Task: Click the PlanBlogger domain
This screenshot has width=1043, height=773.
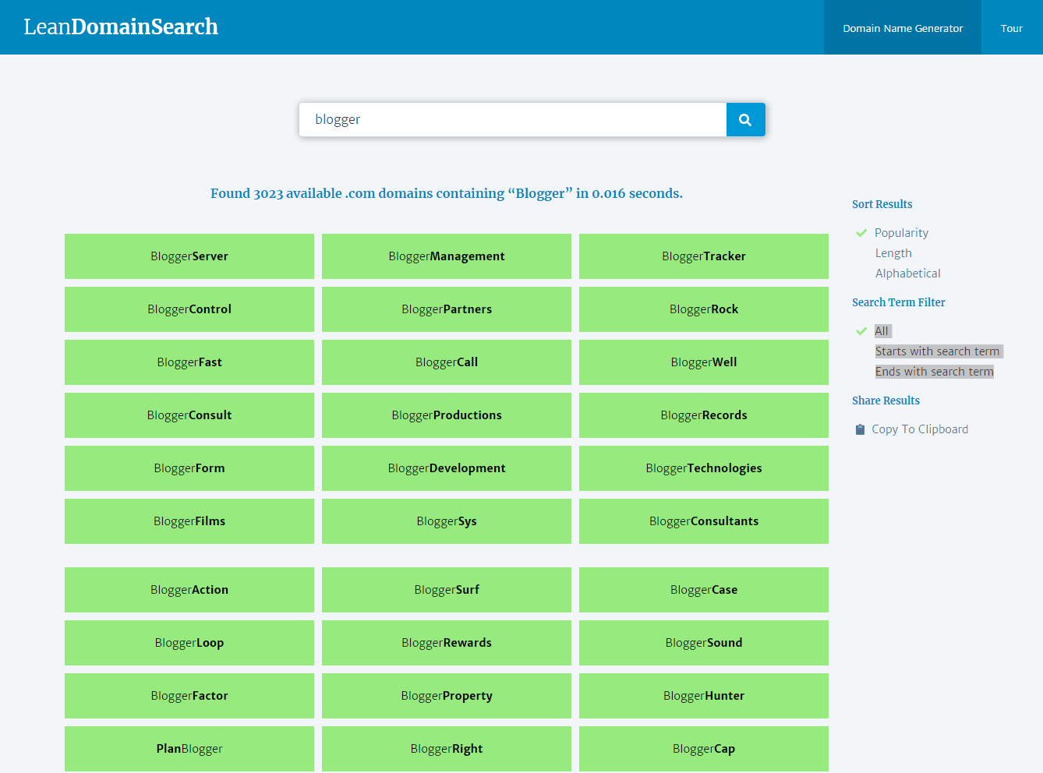Action: coord(189,749)
